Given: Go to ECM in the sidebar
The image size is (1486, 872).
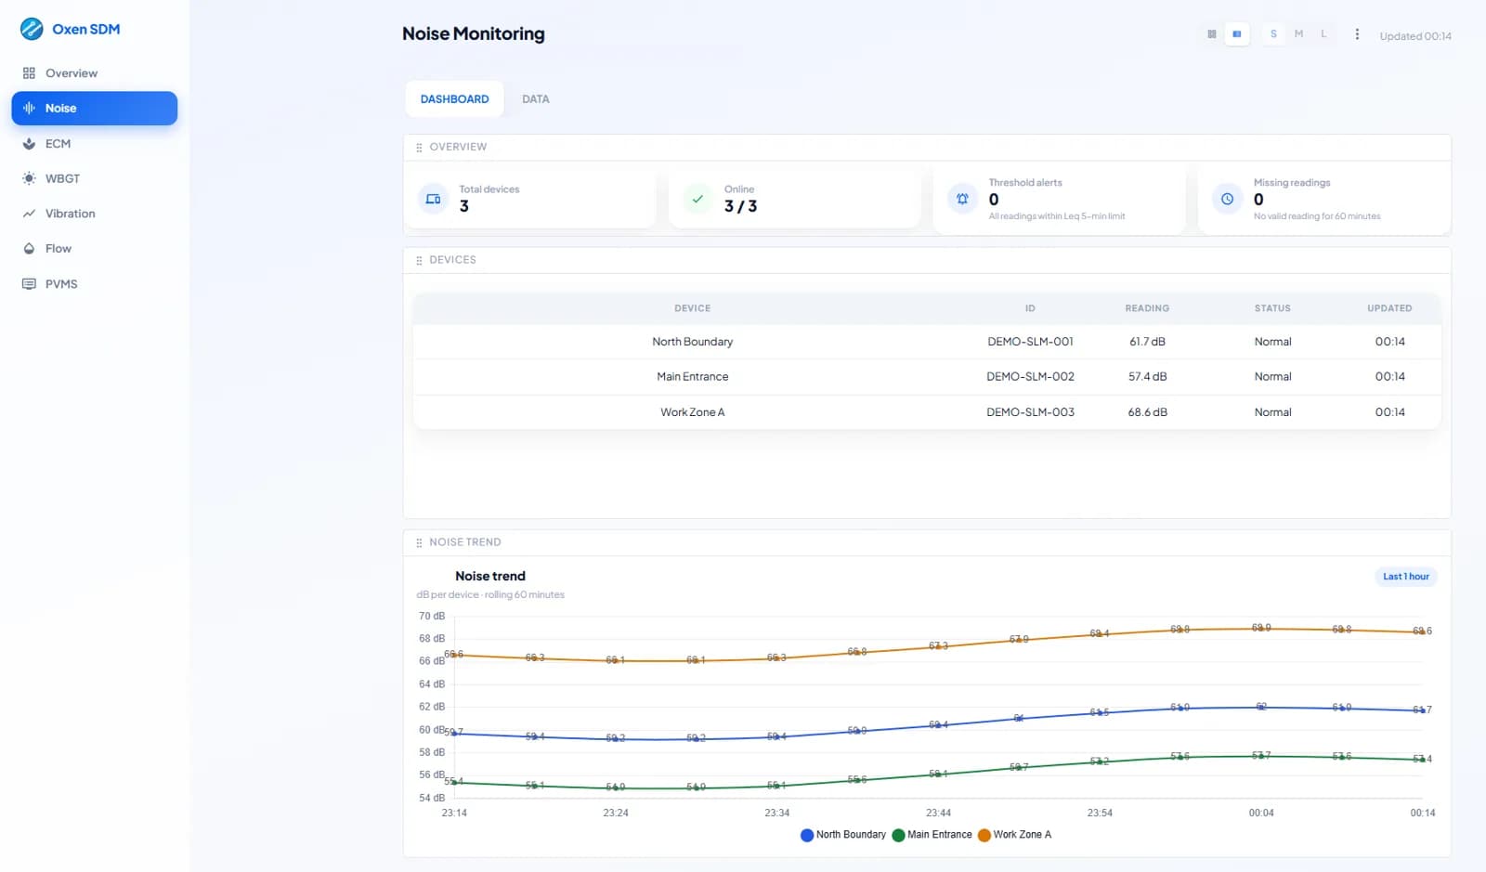Looking at the screenshot, I should point(94,144).
